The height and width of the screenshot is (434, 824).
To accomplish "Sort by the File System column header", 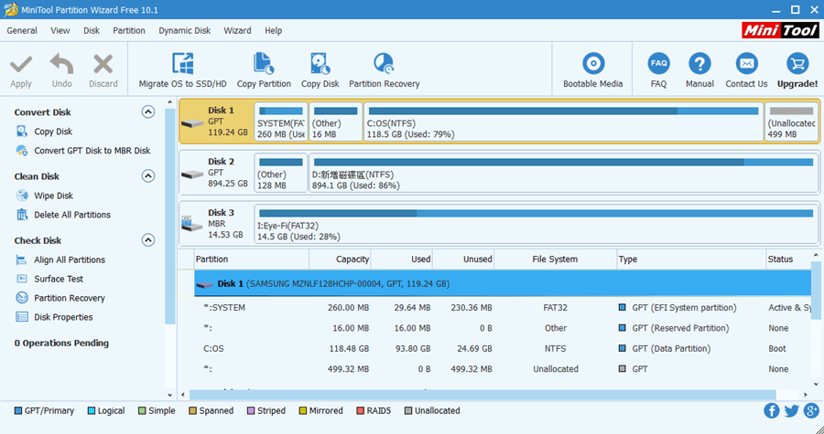I will tap(555, 259).
